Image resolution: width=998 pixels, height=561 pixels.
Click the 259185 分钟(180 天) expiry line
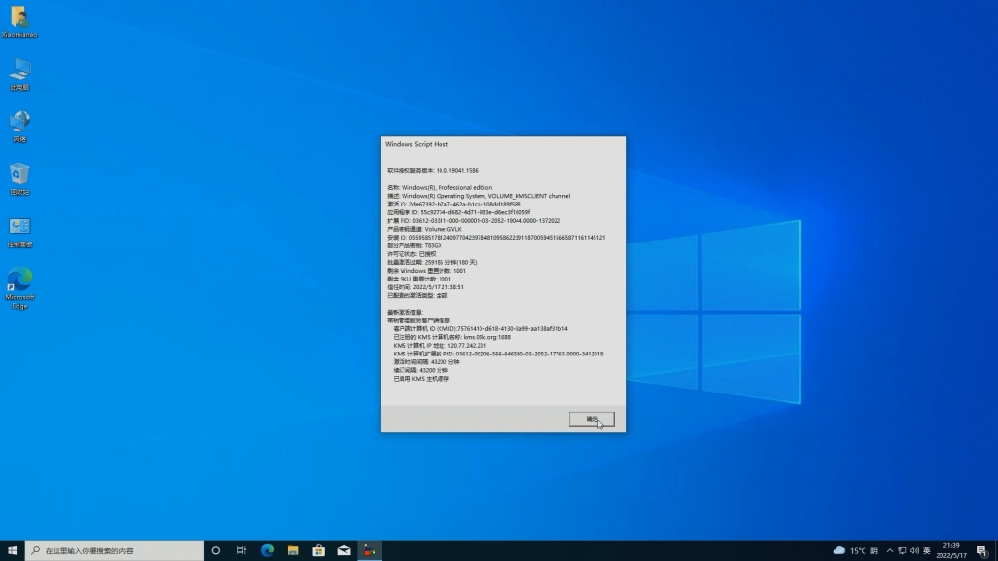tap(432, 262)
